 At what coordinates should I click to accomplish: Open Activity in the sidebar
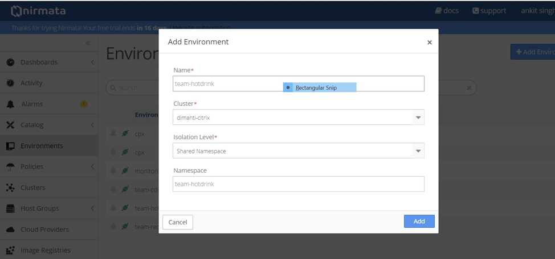tap(31, 83)
